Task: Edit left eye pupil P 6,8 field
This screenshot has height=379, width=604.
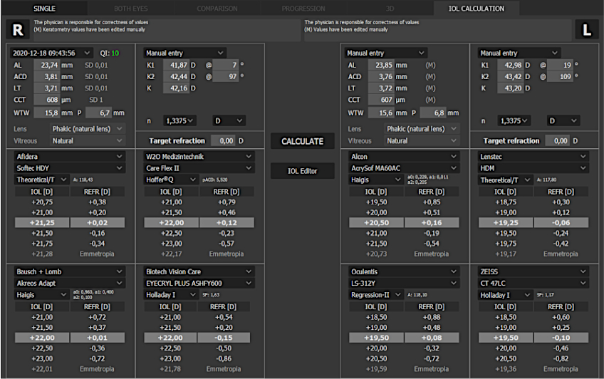Action: point(433,113)
